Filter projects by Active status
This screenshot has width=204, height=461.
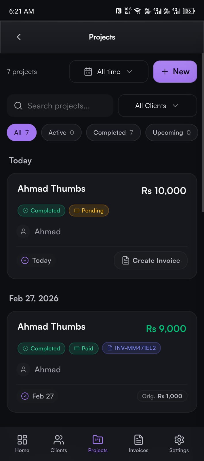pos(61,133)
